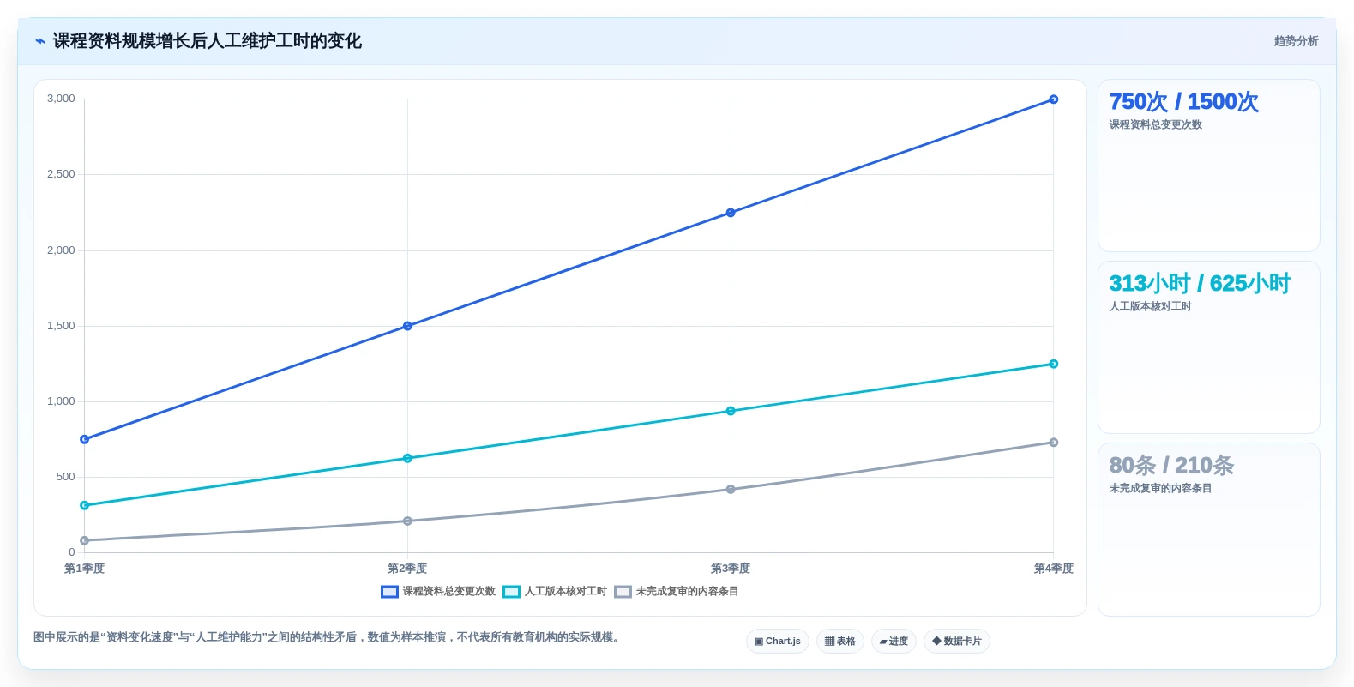Click the 趋势分析 label in header
The height and width of the screenshot is (687, 1354).
click(1296, 41)
